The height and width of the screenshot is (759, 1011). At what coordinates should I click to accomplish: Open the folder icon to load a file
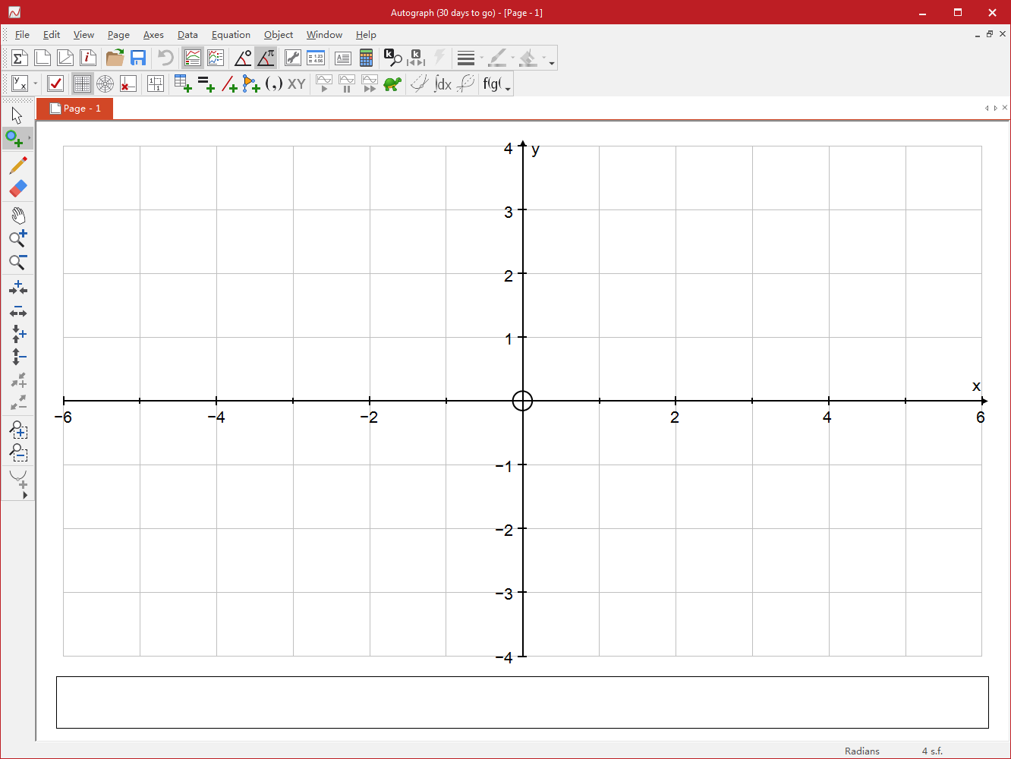[x=115, y=58]
